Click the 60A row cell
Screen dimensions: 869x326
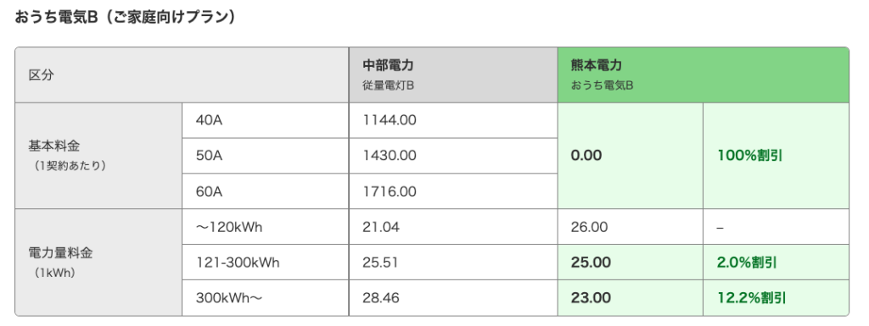pyautogui.click(x=265, y=191)
